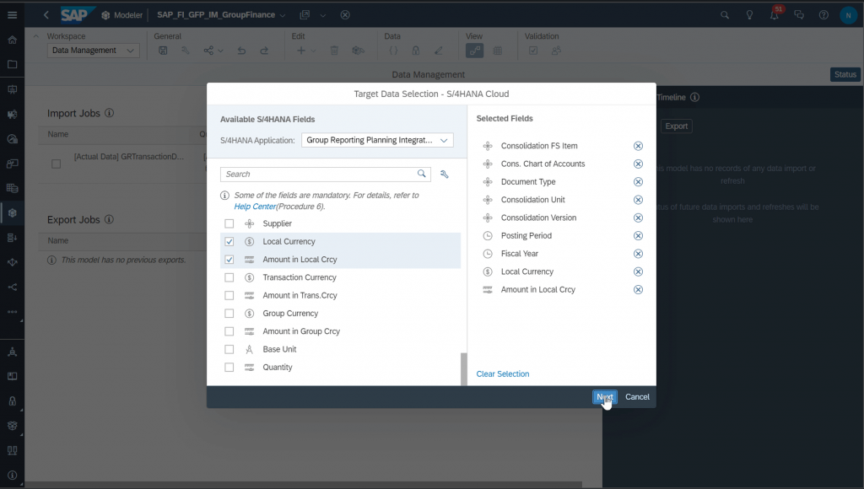864x489 pixels.
Task: Check the Amount in Group Crcy checkbox
Action: (229, 331)
